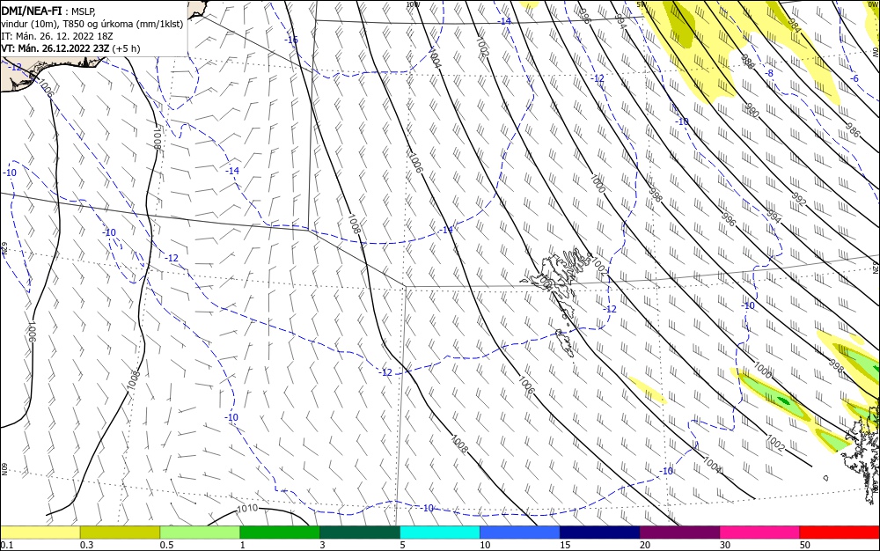This screenshot has height=551, width=880.
Task: Select the green 1–3 legend swatch
Action: point(280,533)
